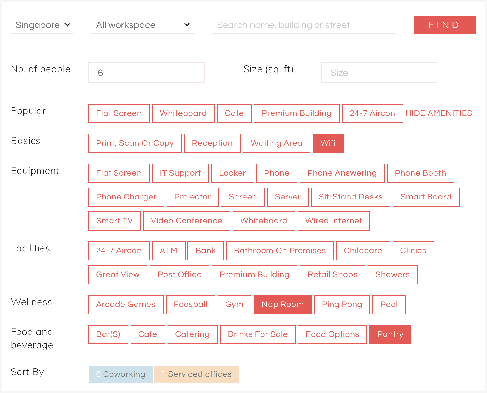This screenshot has width=487, height=393.
Task: Select the Pool filter
Action: pyautogui.click(x=389, y=305)
